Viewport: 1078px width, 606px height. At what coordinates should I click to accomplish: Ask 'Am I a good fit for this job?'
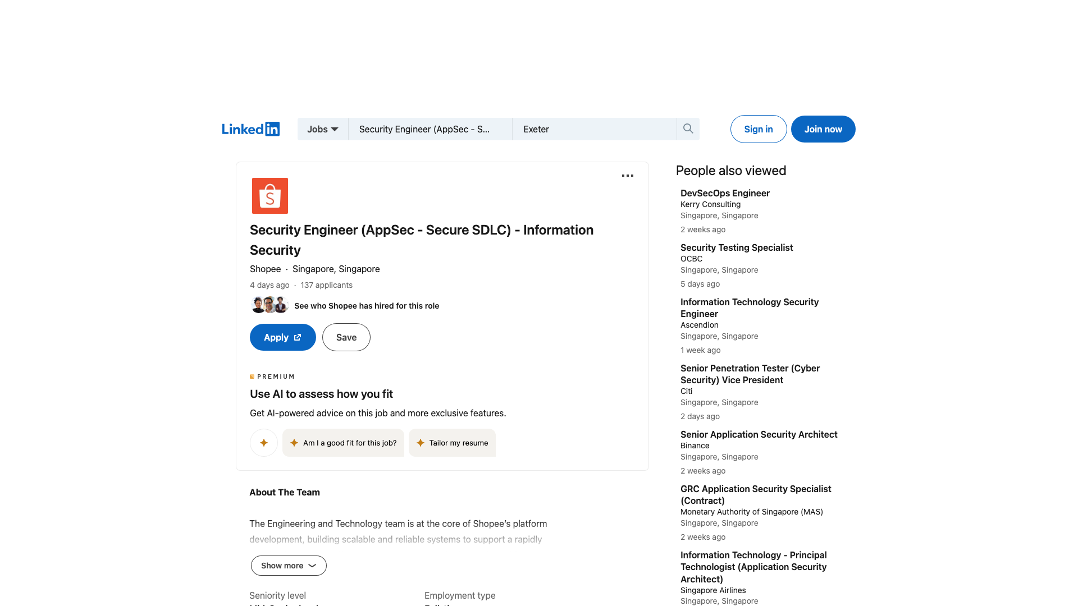pos(343,443)
